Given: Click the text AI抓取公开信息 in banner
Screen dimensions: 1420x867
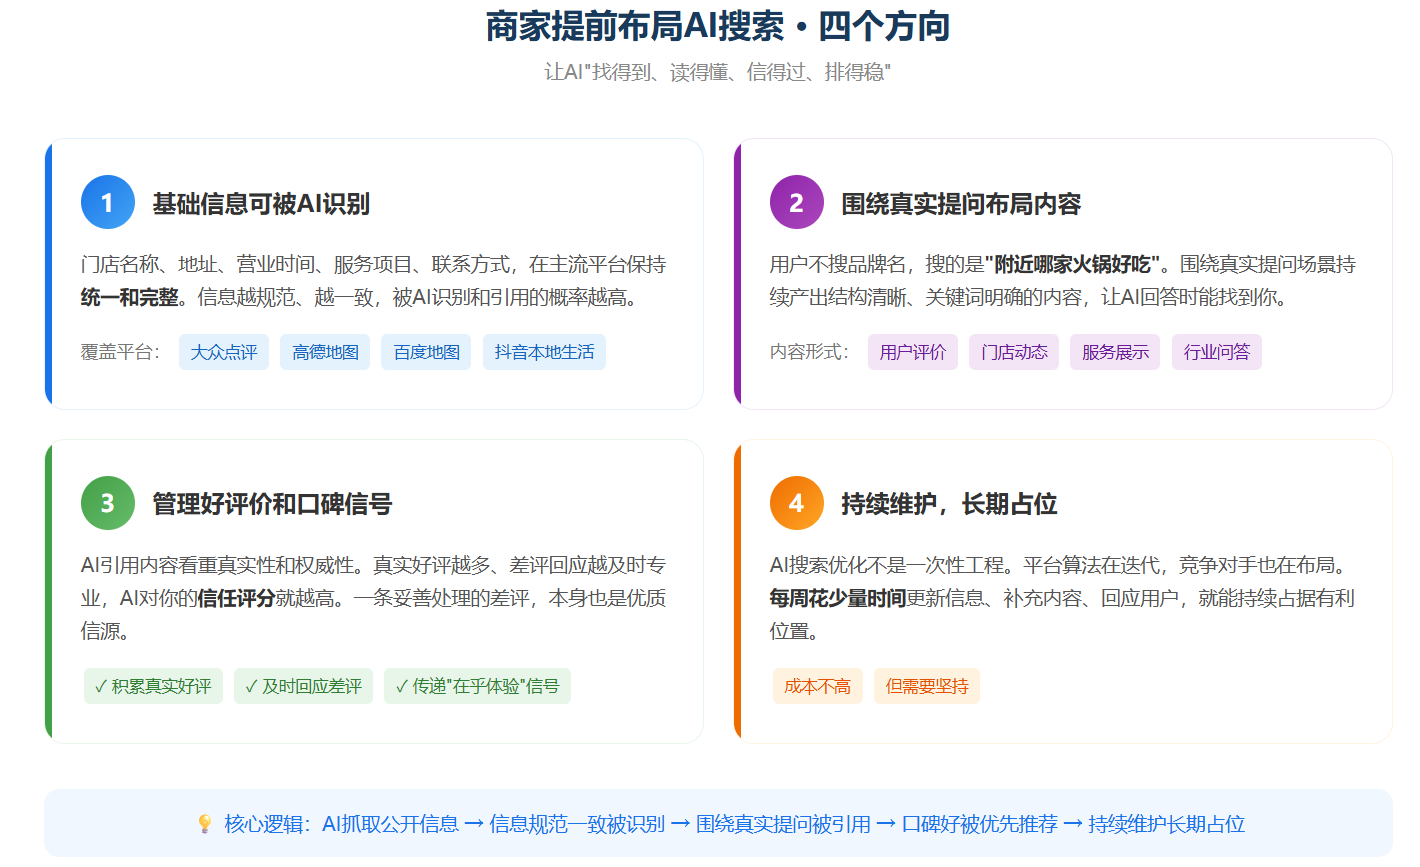Looking at the screenshot, I should 390,824.
